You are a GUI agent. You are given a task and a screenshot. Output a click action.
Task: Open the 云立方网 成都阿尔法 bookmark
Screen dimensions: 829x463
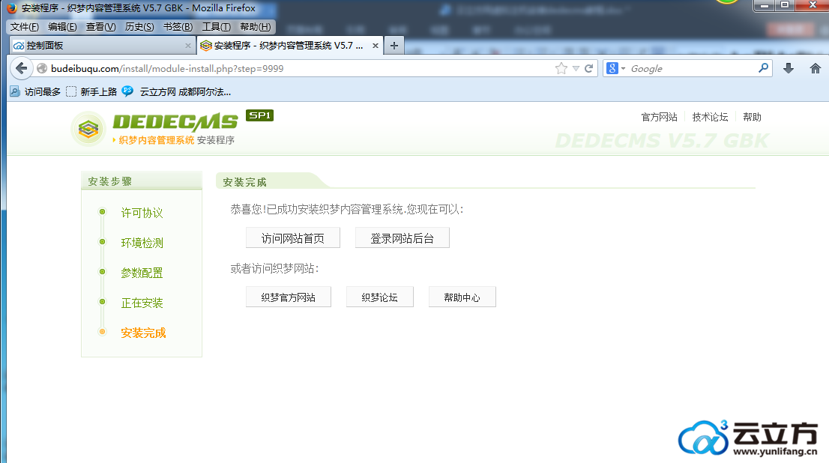[177, 91]
